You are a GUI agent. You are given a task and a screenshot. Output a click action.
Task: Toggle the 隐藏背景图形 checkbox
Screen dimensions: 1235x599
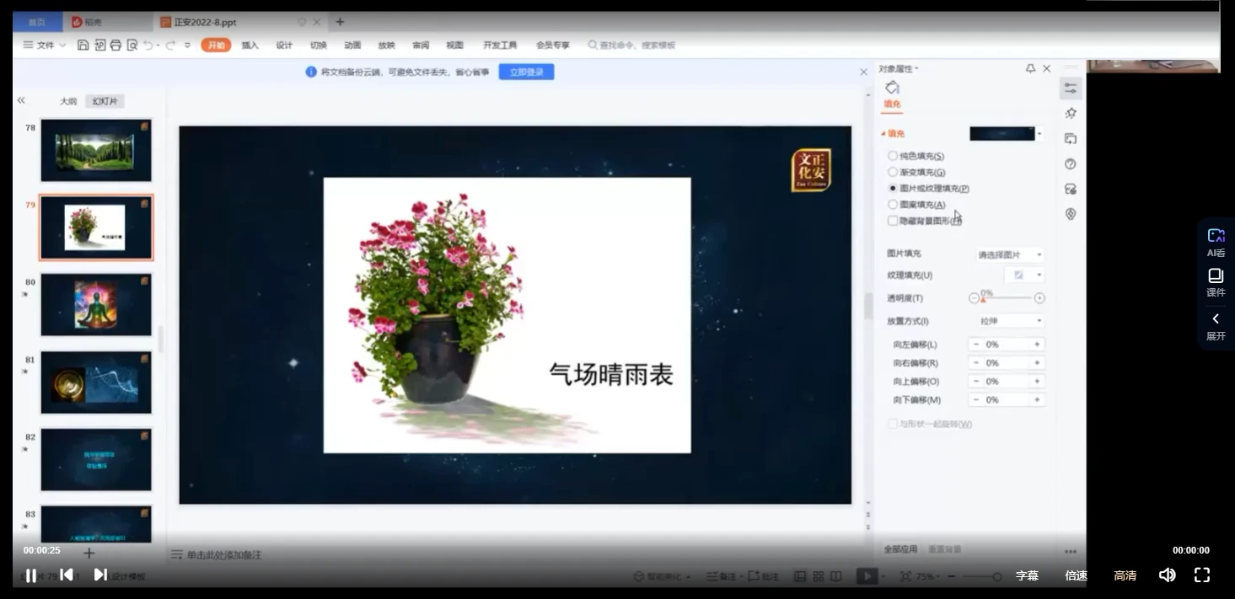tap(893, 221)
